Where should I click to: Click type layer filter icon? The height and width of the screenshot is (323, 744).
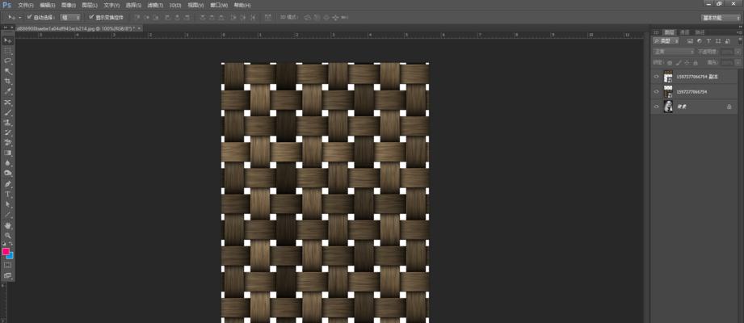pyautogui.click(x=708, y=41)
